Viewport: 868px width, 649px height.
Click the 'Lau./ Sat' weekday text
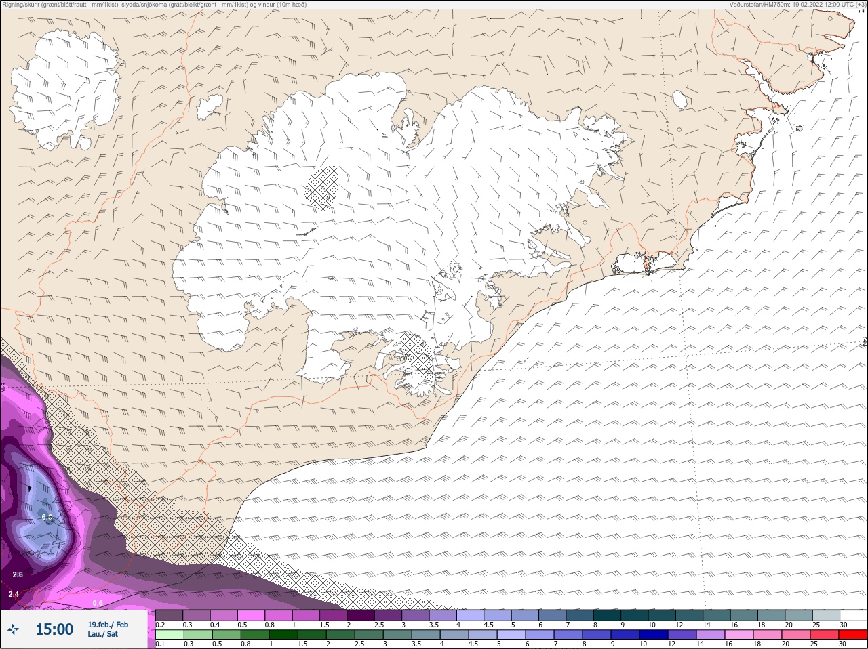[102, 634]
